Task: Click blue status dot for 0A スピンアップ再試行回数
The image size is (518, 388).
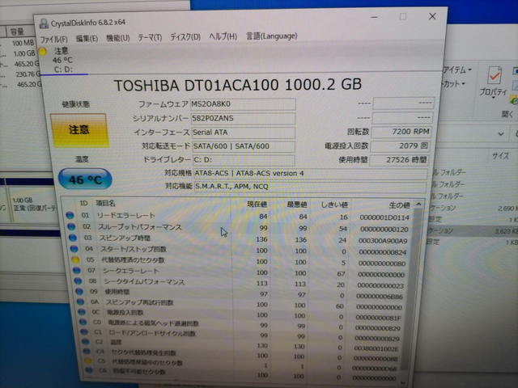Action: 80,302
